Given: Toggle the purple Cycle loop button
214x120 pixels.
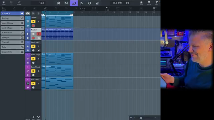Looking at the screenshot, I should click(x=74, y=3).
